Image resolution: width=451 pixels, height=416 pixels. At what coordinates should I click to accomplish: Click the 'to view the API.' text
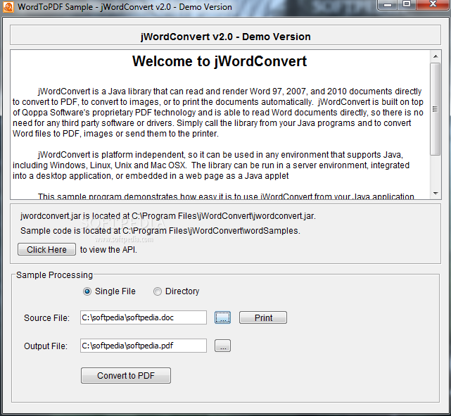(x=108, y=250)
